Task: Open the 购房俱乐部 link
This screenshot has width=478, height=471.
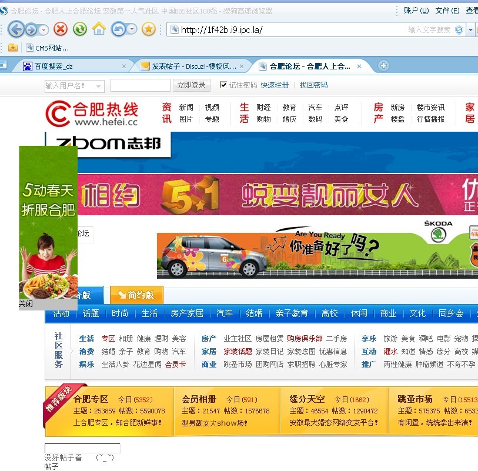Action: [x=305, y=338]
